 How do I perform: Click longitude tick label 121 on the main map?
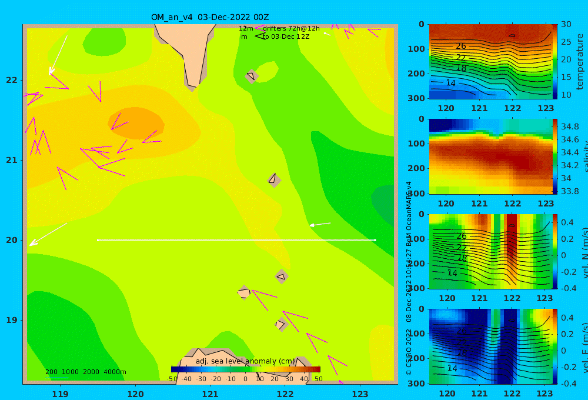211,394
